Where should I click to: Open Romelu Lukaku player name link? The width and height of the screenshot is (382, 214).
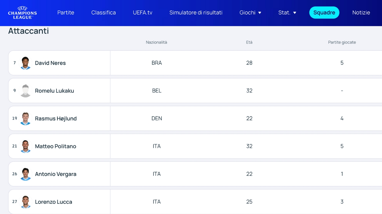click(54, 91)
